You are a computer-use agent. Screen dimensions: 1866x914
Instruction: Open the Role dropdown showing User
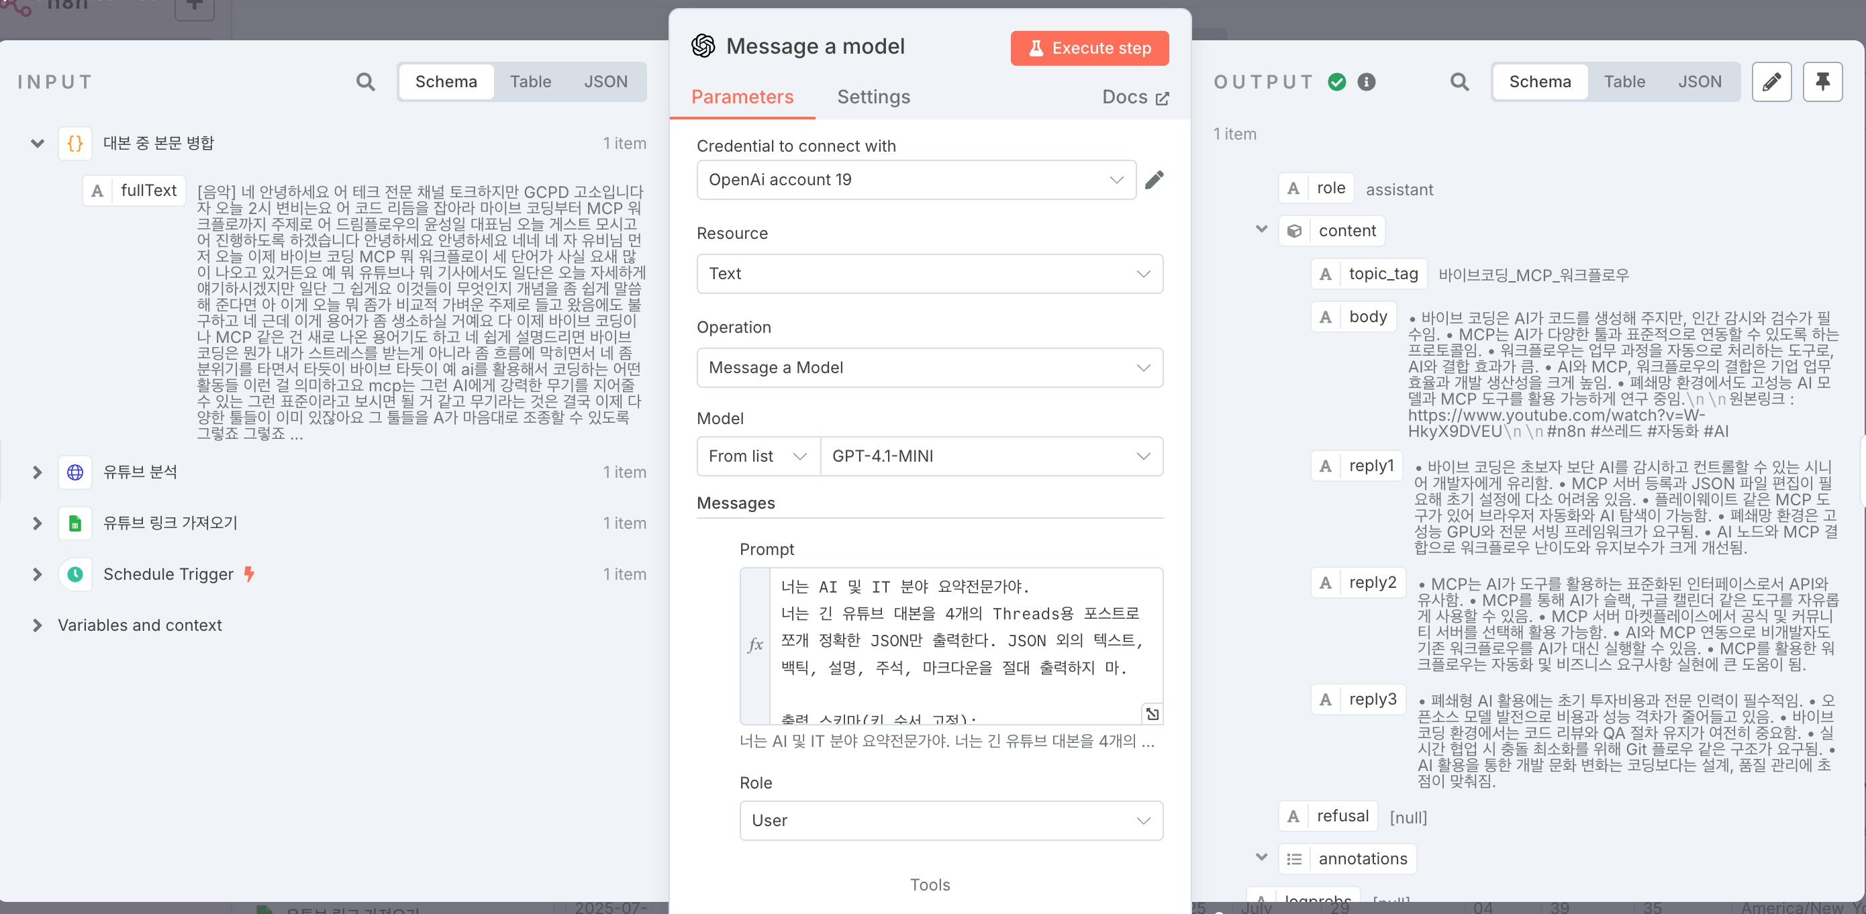(950, 821)
